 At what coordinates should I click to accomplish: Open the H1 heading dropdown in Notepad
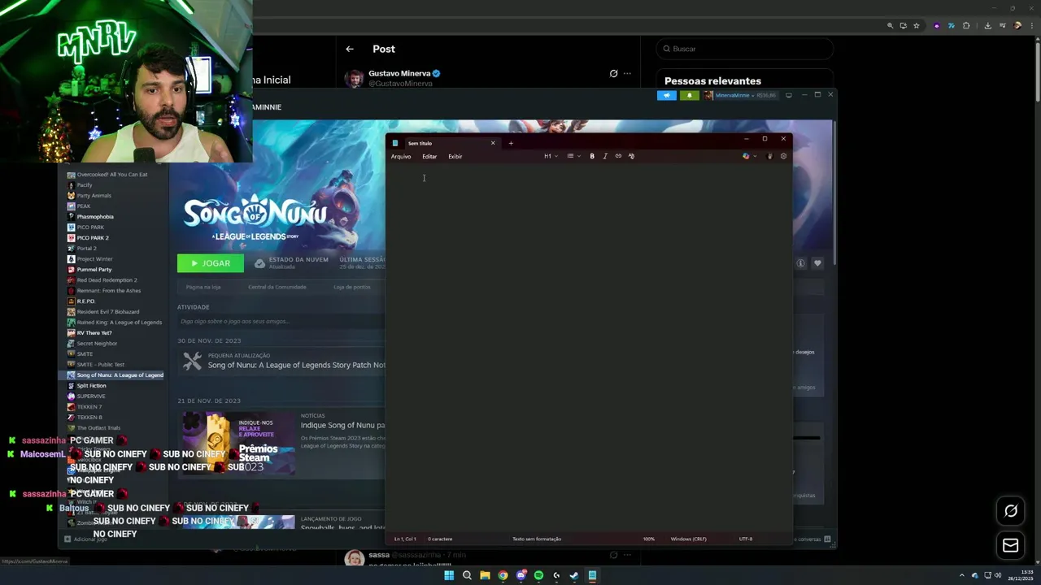(x=551, y=156)
